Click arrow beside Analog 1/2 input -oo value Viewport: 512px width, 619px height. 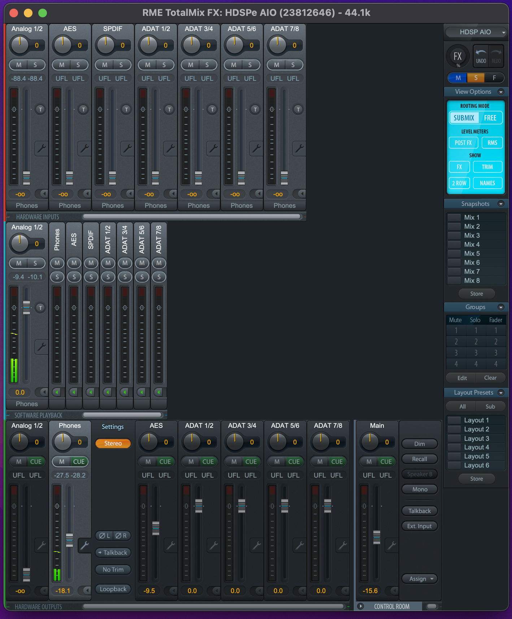pos(44,194)
